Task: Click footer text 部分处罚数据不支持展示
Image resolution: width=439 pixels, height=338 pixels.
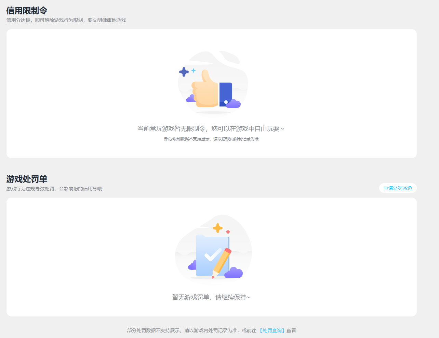Action: 153,330
